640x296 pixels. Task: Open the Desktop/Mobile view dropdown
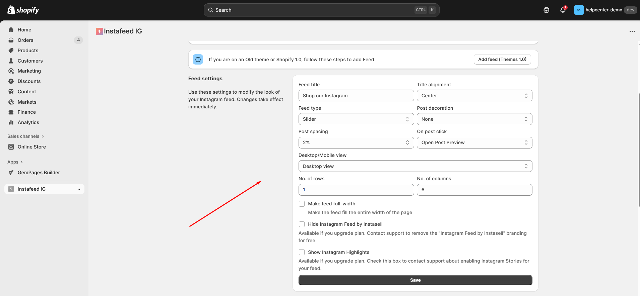(415, 166)
